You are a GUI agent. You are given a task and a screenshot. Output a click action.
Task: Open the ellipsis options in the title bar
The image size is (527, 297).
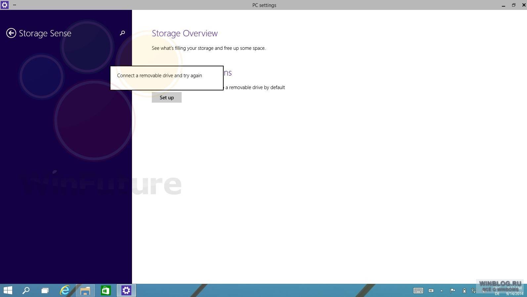[x=15, y=5]
